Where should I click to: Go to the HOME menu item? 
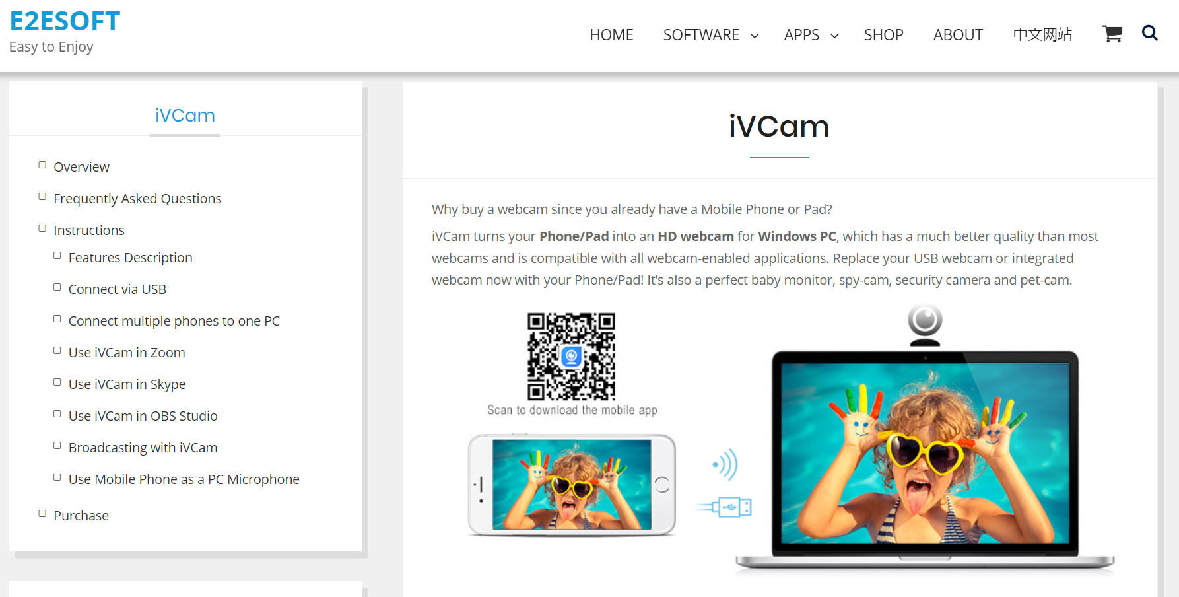click(611, 35)
